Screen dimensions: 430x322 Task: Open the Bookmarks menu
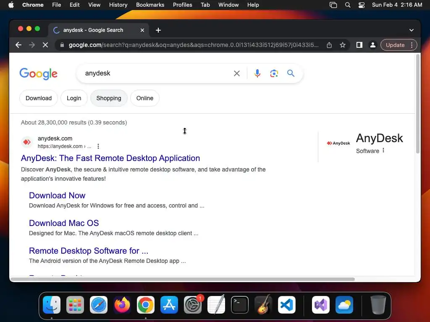[150, 5]
